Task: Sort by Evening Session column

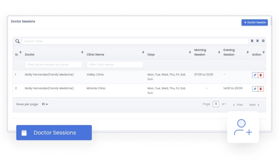Action: coord(248,52)
